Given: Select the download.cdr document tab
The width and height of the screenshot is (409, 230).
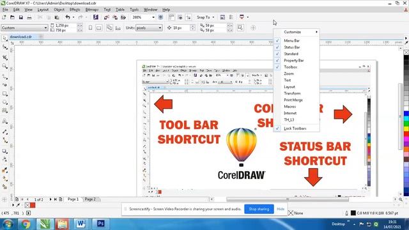Looking at the screenshot, I should click(20, 37).
